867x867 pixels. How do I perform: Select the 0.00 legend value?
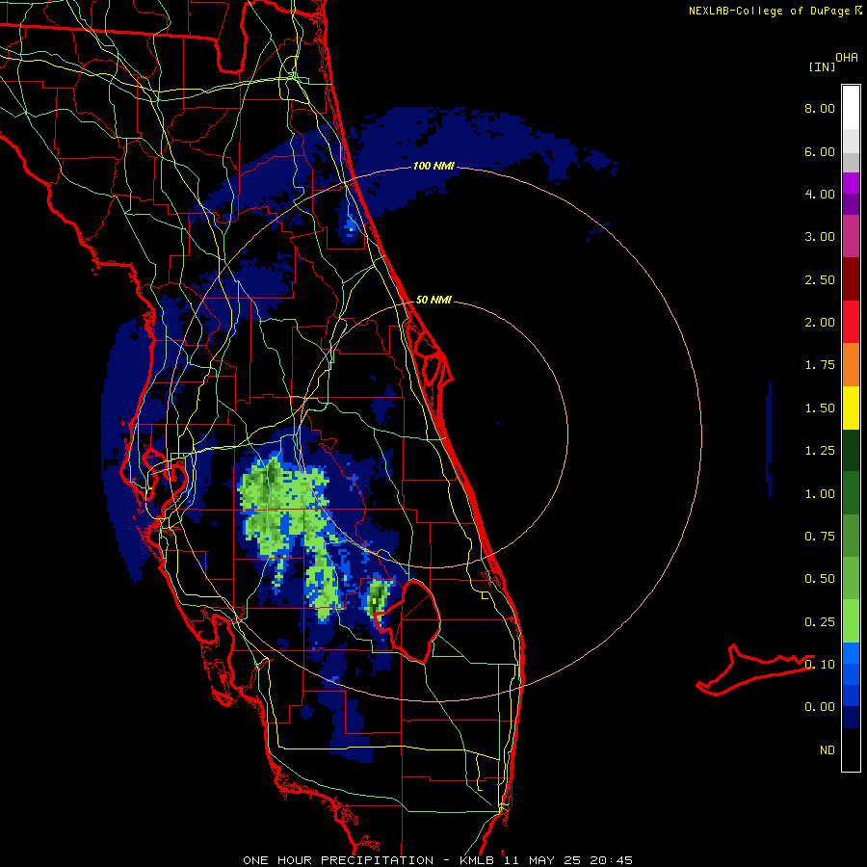820,707
